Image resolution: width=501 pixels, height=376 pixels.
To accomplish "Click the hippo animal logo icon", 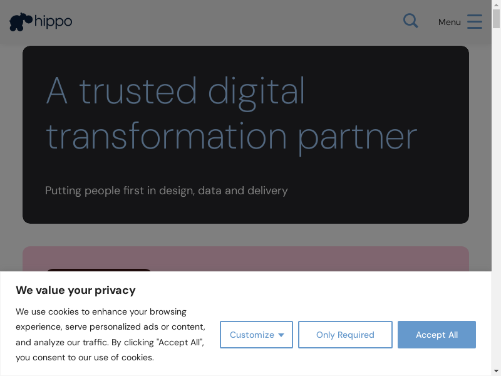I will pos(20,22).
